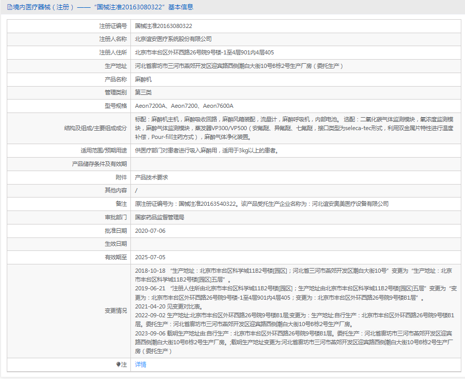Select the page title 境内医疗器械（注册）基本信息

pos(103,7)
